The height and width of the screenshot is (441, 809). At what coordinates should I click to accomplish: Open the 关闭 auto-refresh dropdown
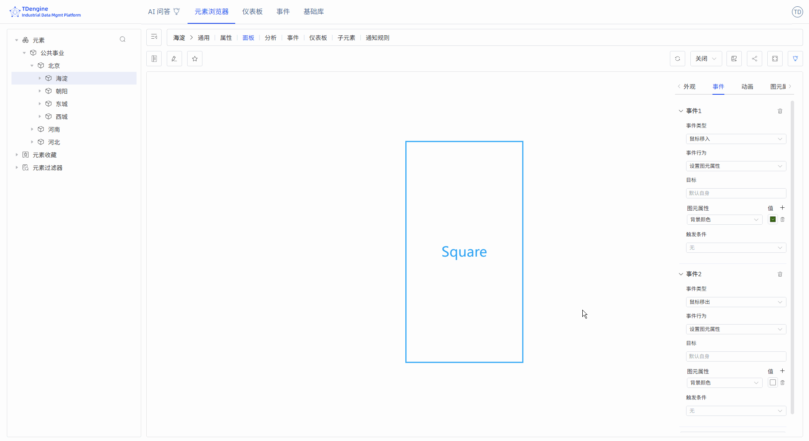(706, 59)
